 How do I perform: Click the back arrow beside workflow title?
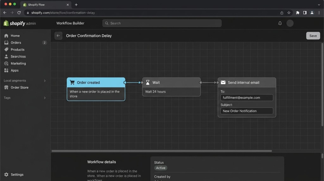(x=58, y=36)
